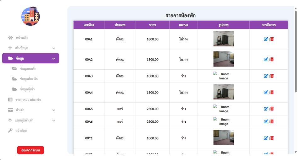Expand the แผนภูมิค่าเช่า menu chevron
This screenshot has width=302, height=160.
53,120
